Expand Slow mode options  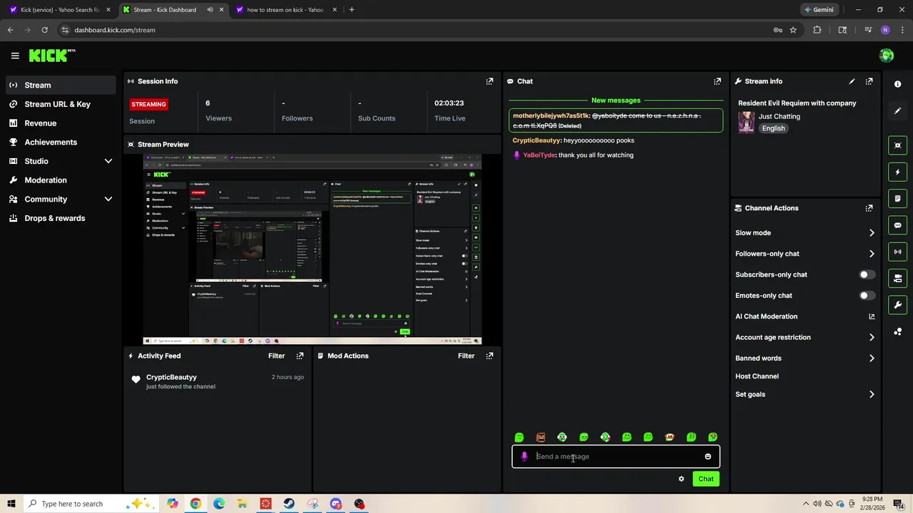pos(872,233)
